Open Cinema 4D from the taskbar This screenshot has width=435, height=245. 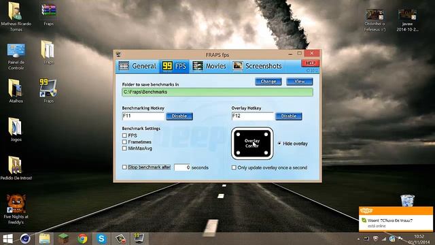pos(25,239)
